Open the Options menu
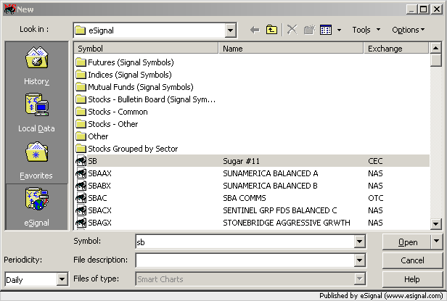The image size is (447, 301). coord(409,30)
